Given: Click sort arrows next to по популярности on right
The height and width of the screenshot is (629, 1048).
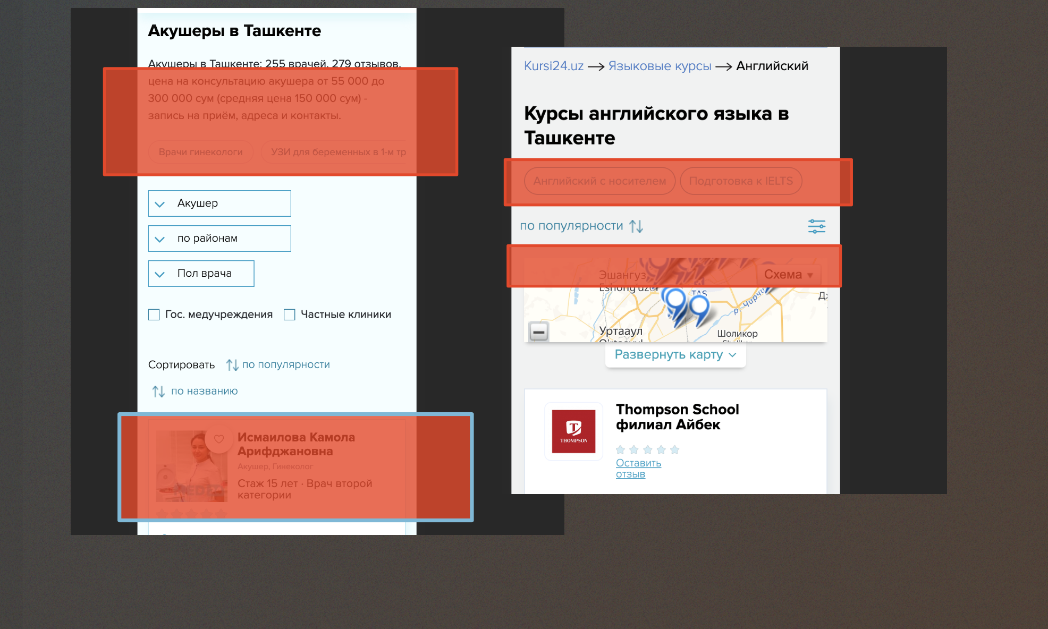Looking at the screenshot, I should click(636, 226).
